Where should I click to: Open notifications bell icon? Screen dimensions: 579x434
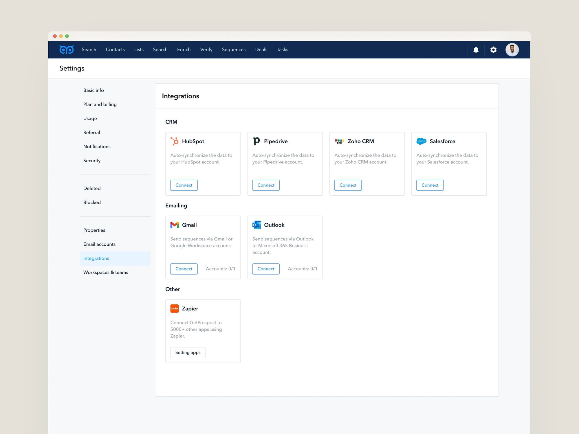(476, 50)
